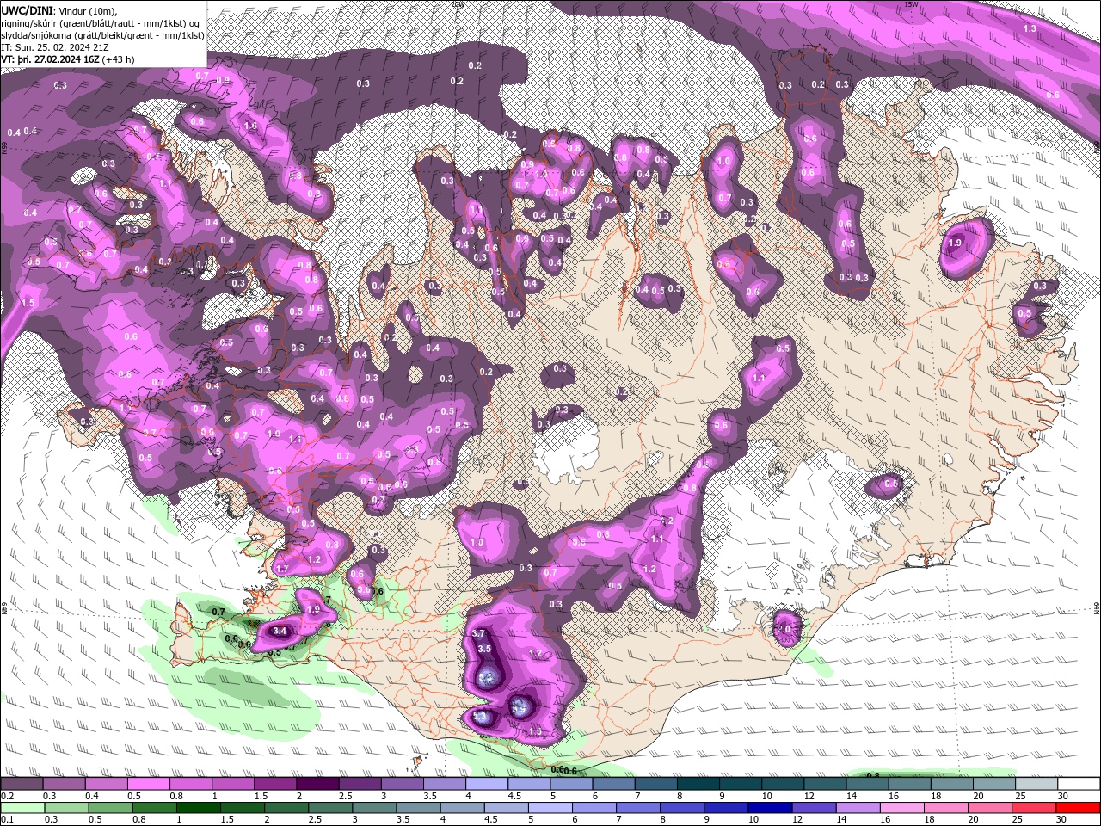The image size is (1101, 826).
Task: Select the dark green 1 swatch in the bottom legend row
Action: point(198,807)
